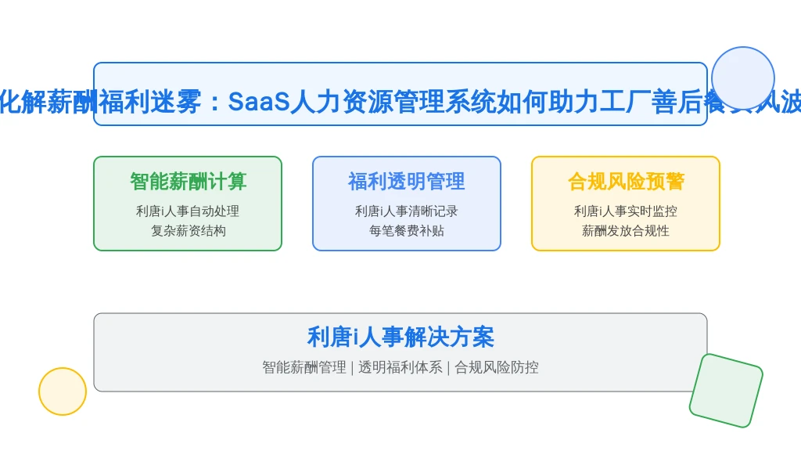Viewport: 801px width, 451px height.
Task: Click 智能薪酬管理 in the bottom subtitle
Action: tap(304, 367)
